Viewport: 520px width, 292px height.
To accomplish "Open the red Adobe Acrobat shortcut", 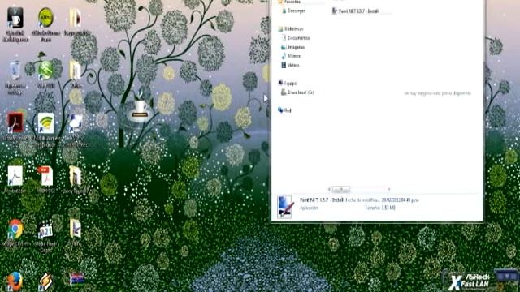I will (15, 122).
